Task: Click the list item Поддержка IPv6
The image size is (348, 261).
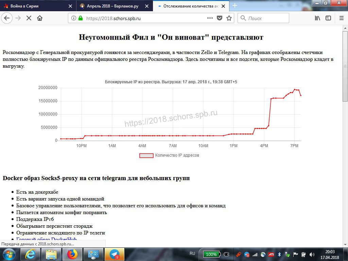Action: 35,219
